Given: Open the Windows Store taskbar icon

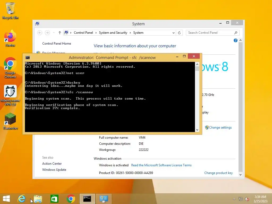Looking at the screenshot, I should (x=54, y=199).
